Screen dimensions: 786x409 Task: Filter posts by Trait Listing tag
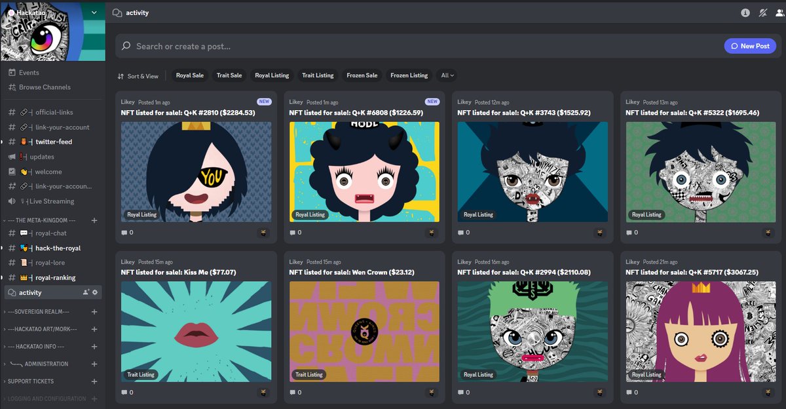[x=318, y=75]
